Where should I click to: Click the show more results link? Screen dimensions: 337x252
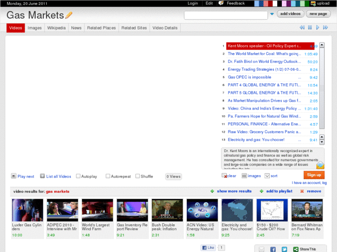click(234, 191)
